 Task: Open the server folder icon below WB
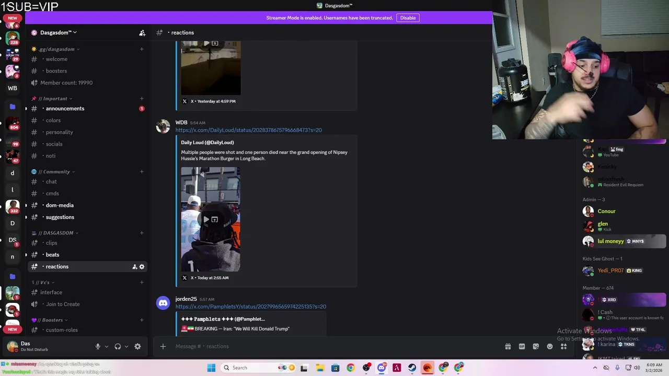coord(13,107)
